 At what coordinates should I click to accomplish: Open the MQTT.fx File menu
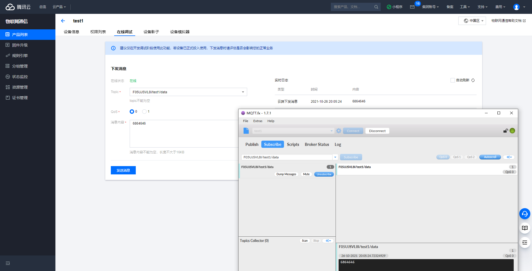pos(245,121)
